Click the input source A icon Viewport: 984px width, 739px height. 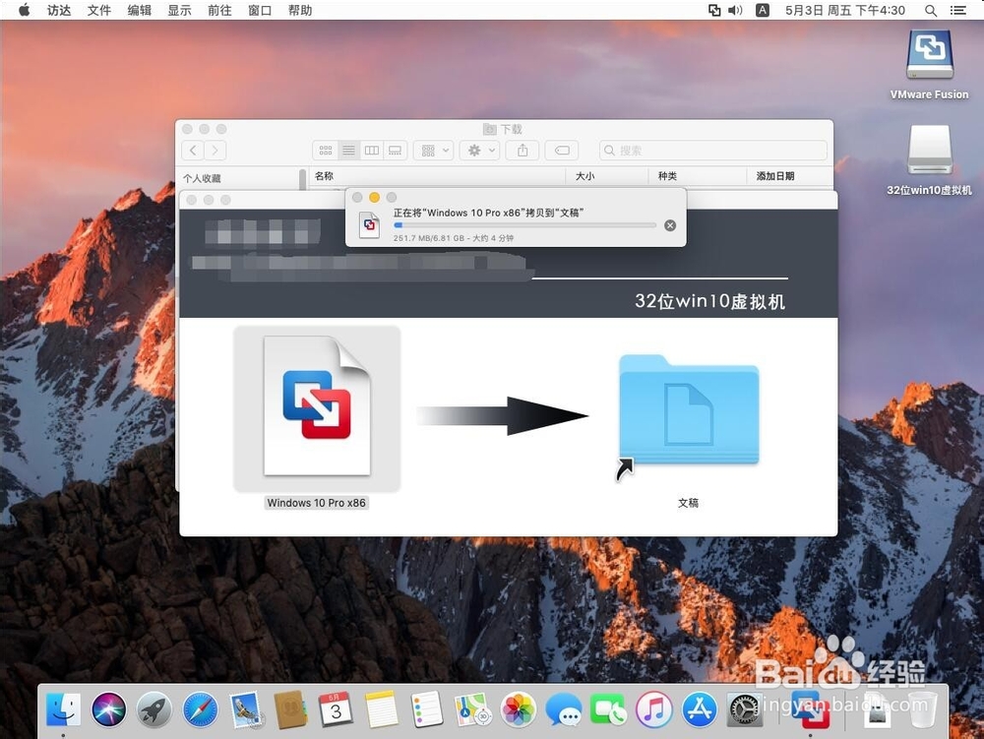(763, 10)
